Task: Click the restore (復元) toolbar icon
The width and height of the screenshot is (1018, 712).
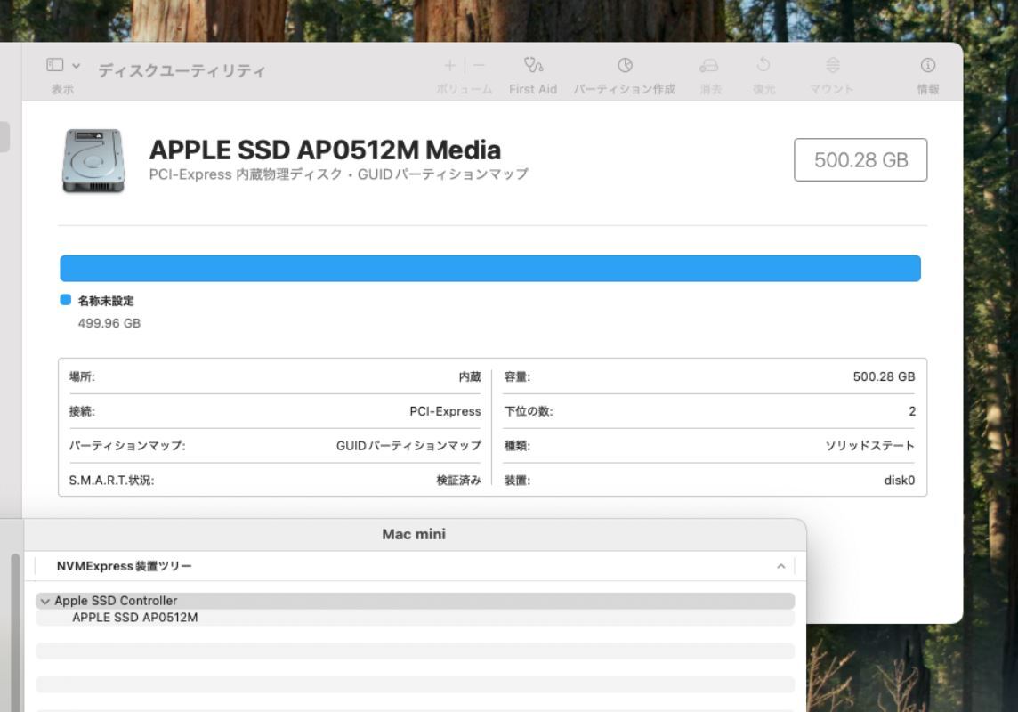Action: coord(763,65)
